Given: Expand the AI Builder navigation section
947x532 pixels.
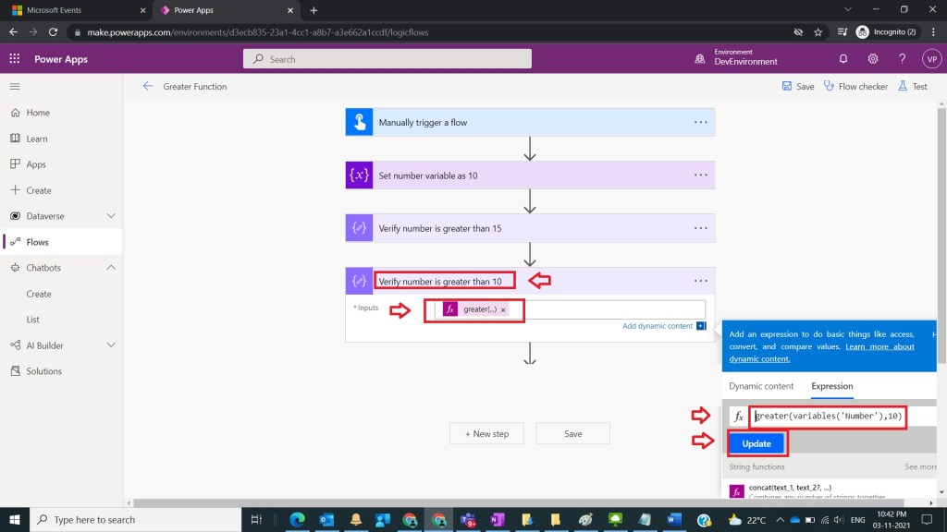Looking at the screenshot, I should pyautogui.click(x=111, y=345).
